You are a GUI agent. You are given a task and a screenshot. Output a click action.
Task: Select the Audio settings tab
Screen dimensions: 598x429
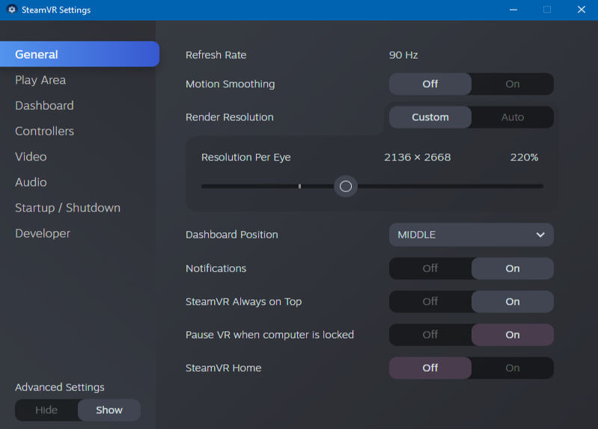coord(31,182)
